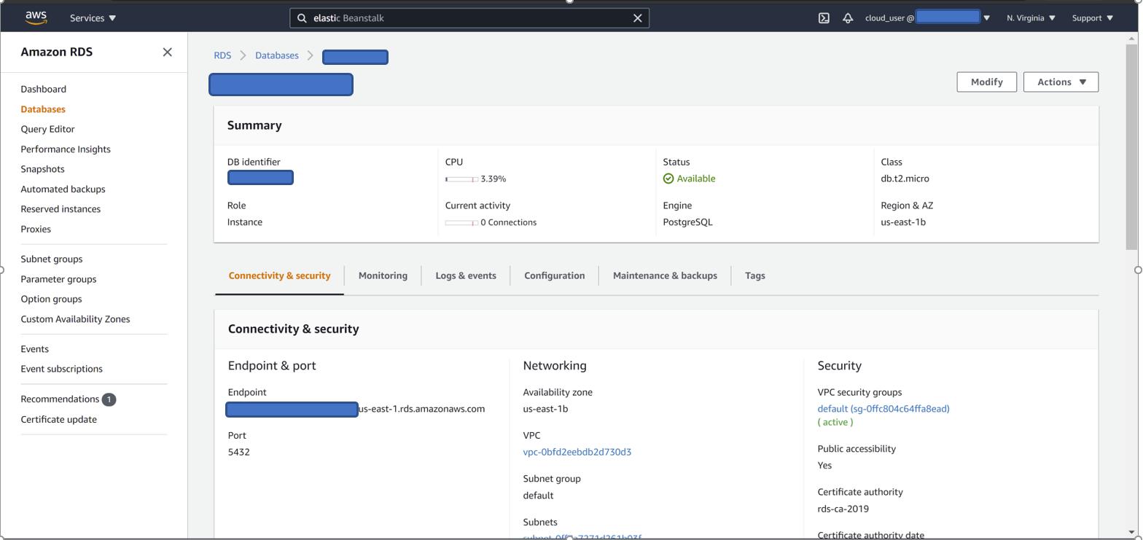
Task: Open Option groups in the sidebar
Action: [51, 300]
